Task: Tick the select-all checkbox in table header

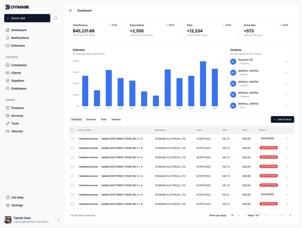Action: tap(72, 130)
